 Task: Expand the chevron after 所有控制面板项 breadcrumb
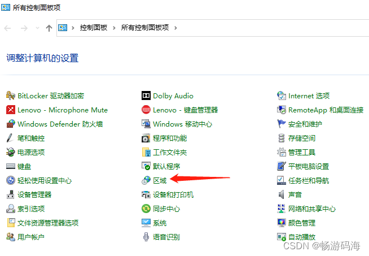pyautogui.click(x=175, y=28)
